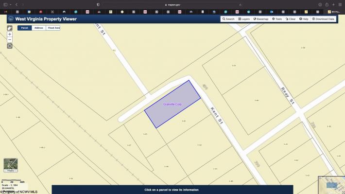Open the Help menu
Viewport: 345px width, 194px height.
pos(304,19)
